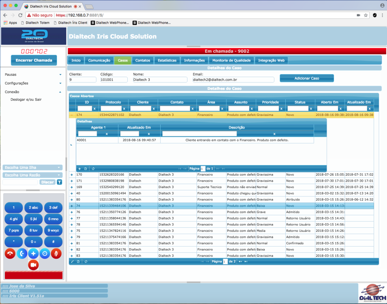Click Encerrar Chamada button
This screenshot has width=387, height=304.
(34, 60)
